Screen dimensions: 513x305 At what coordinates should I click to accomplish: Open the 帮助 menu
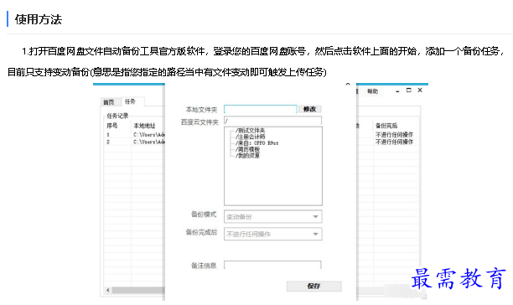[x=372, y=91]
